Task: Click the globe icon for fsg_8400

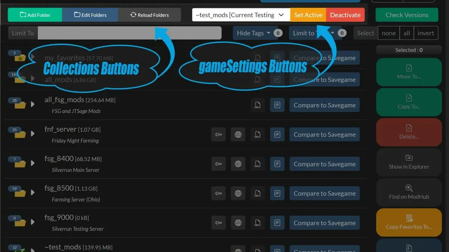Action: coord(238,164)
